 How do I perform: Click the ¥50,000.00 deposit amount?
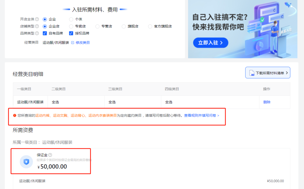[x=52, y=167]
